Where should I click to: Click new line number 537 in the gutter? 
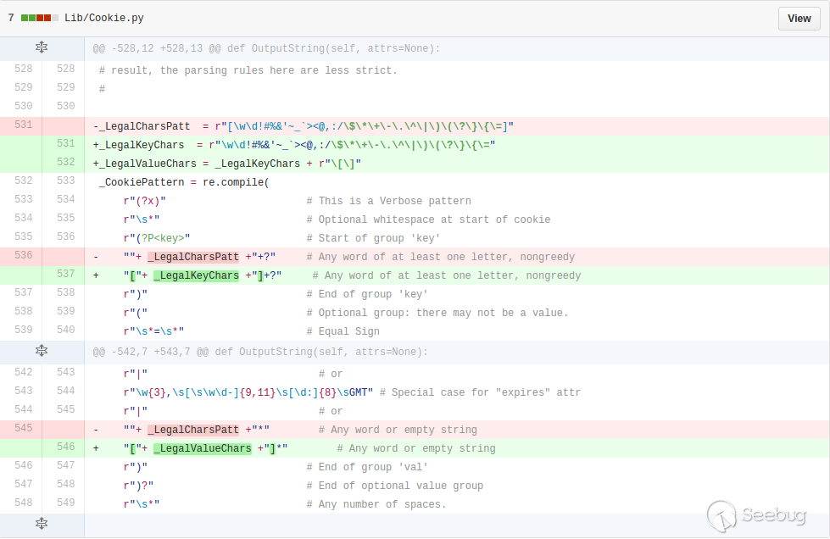[x=65, y=274]
